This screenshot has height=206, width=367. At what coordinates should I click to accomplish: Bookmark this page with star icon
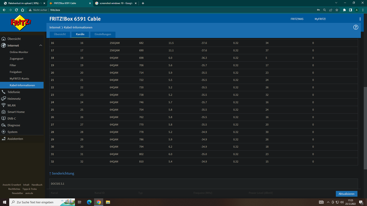[337, 10]
